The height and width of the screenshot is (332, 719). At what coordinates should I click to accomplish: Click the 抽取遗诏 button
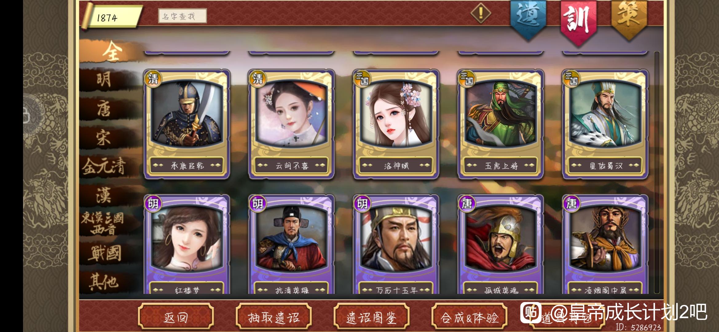pyautogui.click(x=273, y=318)
